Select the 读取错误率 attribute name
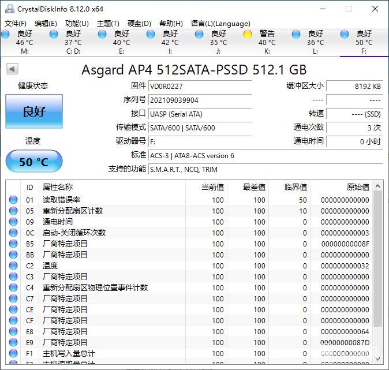This screenshot has height=370, width=389. pyautogui.click(x=61, y=200)
